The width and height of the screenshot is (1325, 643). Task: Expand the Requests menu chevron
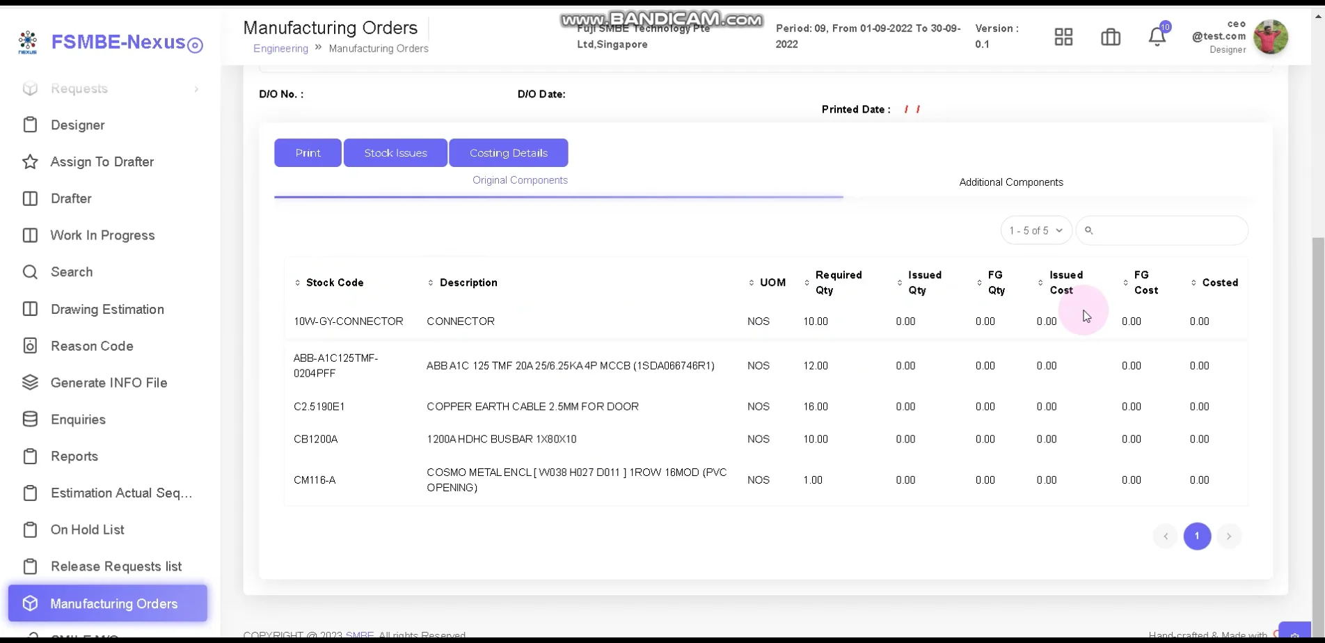197,89
